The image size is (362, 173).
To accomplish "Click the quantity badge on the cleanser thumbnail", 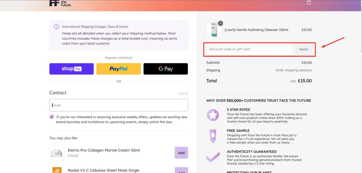I will coord(220,23).
